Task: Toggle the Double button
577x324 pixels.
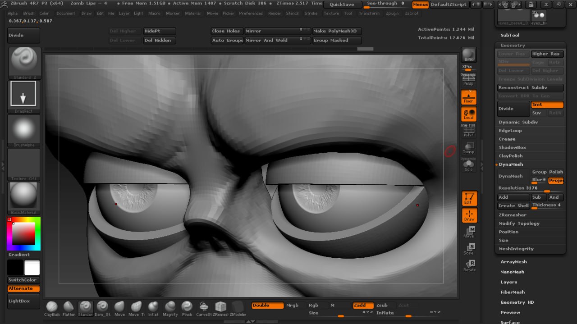Action: tap(267, 306)
